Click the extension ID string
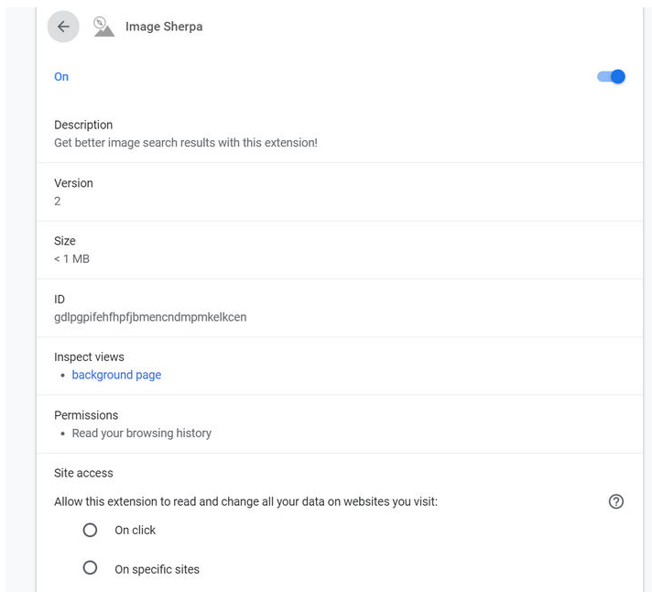 [x=150, y=317]
